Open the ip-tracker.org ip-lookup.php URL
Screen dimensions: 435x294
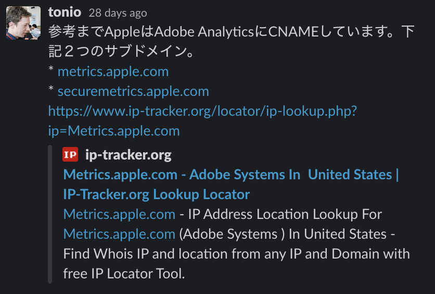(202, 111)
